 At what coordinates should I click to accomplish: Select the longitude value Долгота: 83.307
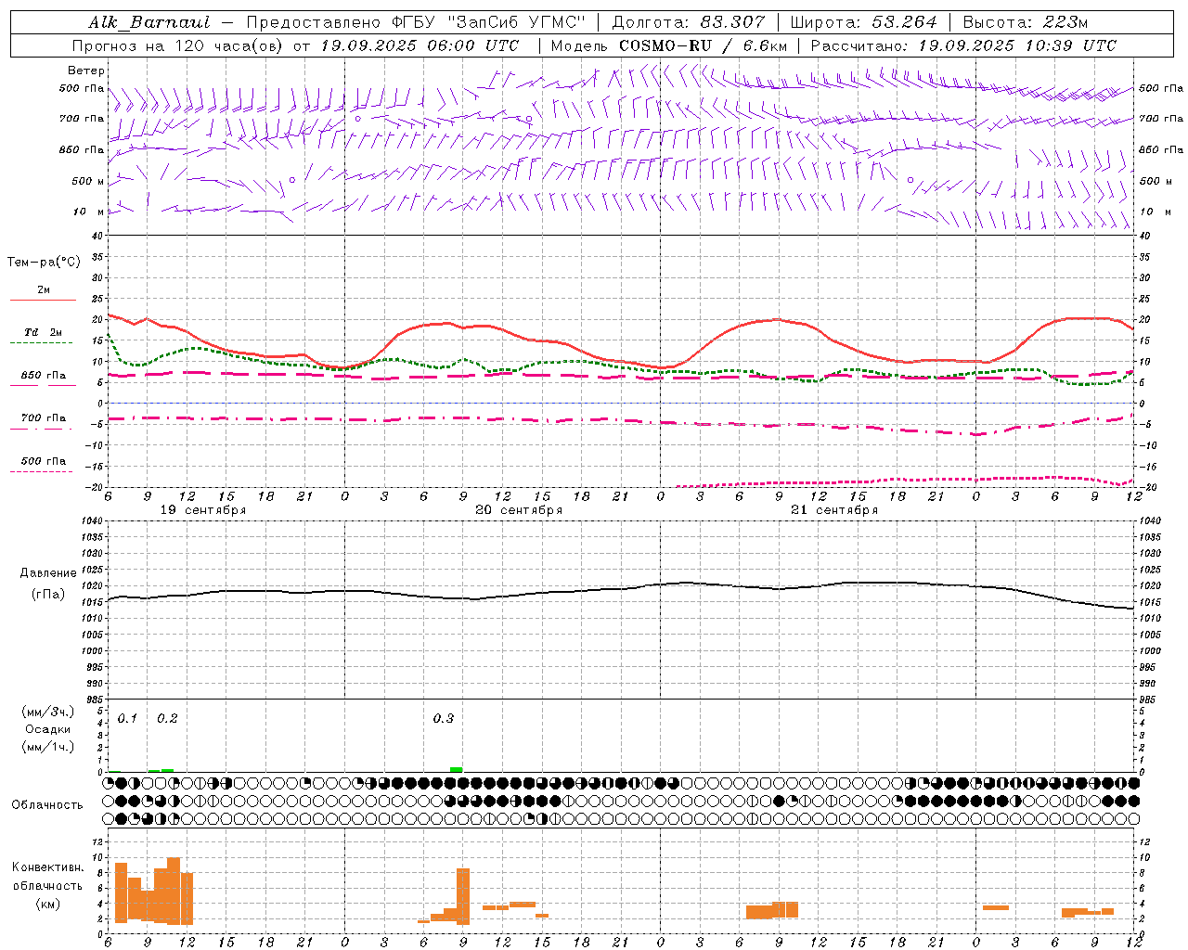[x=689, y=22]
